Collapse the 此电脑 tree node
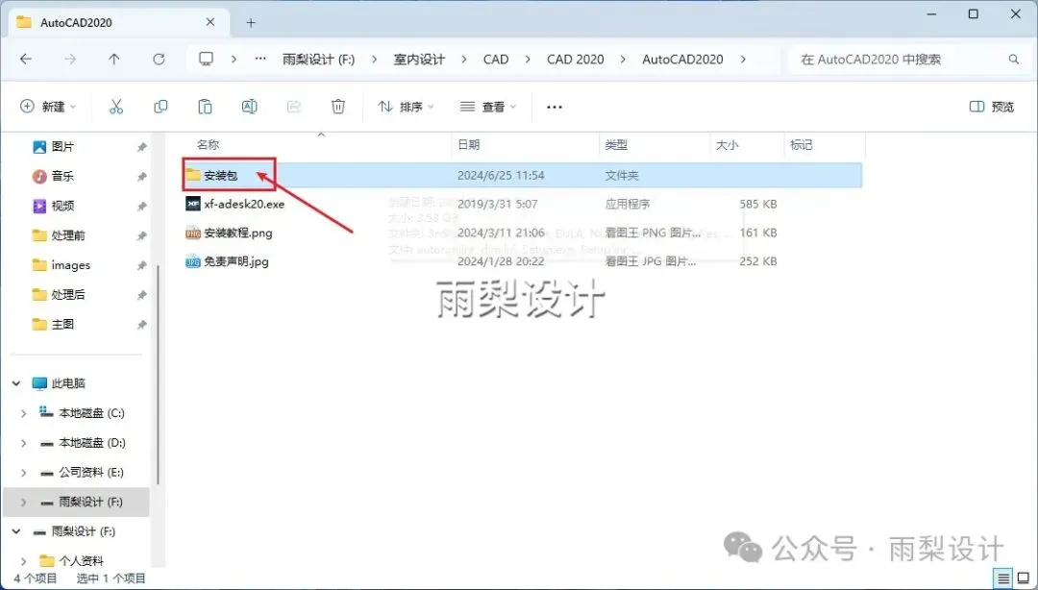The image size is (1038, 590). pyautogui.click(x=16, y=383)
